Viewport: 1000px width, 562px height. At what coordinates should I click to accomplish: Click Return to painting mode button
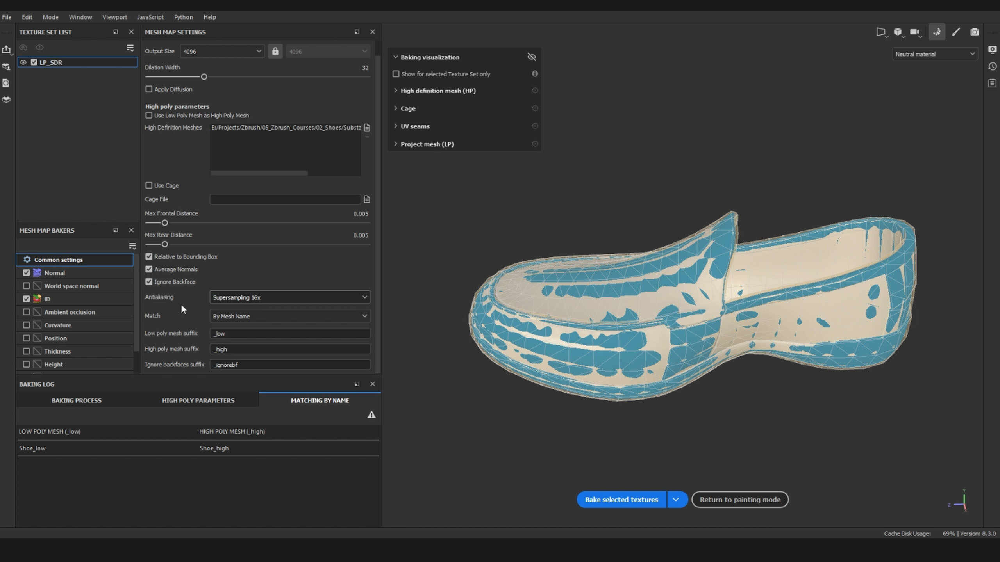click(x=740, y=500)
